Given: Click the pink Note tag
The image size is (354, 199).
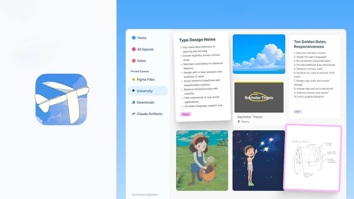Looking at the screenshot, I should click(x=186, y=114).
